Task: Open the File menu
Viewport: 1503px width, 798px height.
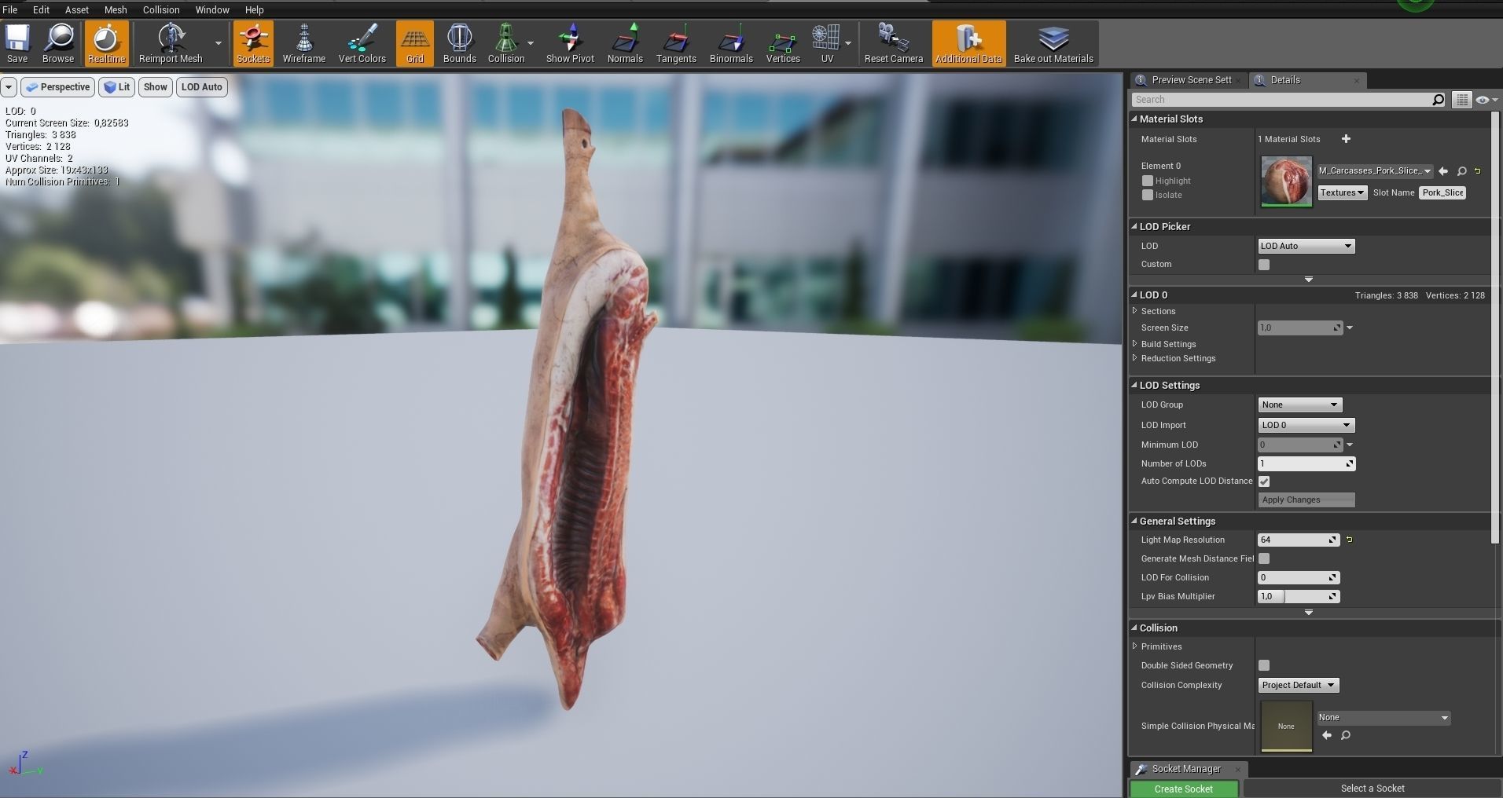Action: [10, 9]
